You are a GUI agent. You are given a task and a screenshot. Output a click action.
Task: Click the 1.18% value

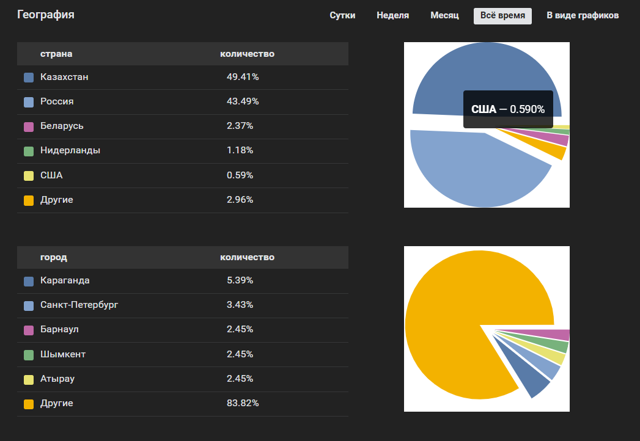tap(240, 150)
